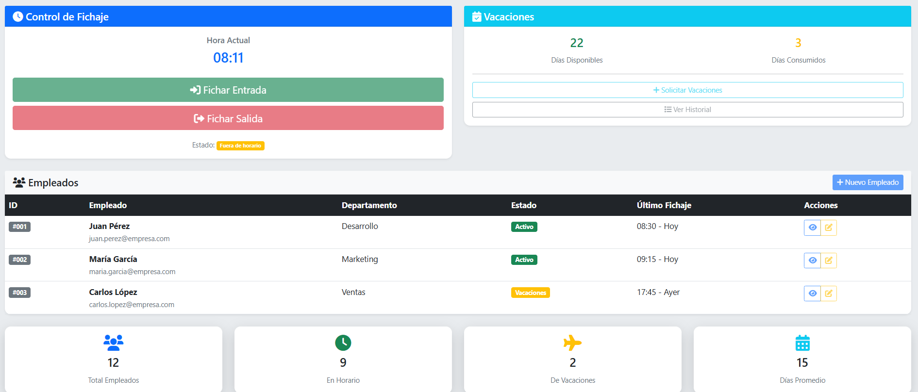Image resolution: width=918 pixels, height=392 pixels.
Task: Edit María García record (pencil icon)
Action: pos(829,261)
